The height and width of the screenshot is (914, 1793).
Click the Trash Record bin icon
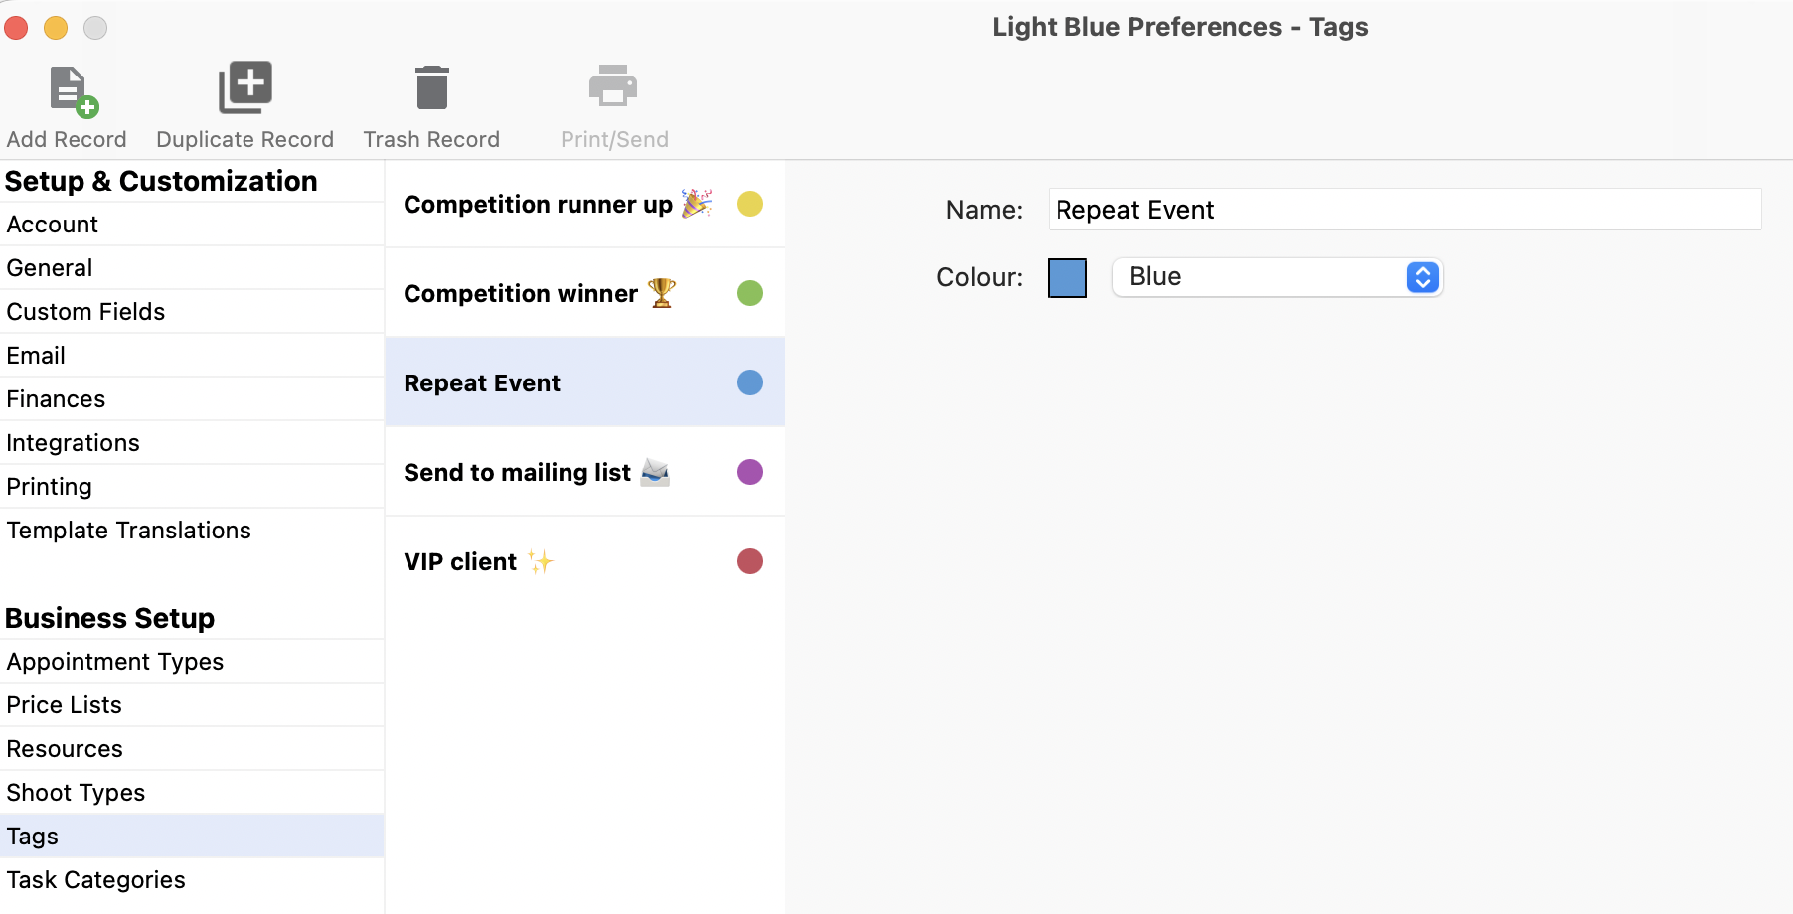[x=431, y=87]
